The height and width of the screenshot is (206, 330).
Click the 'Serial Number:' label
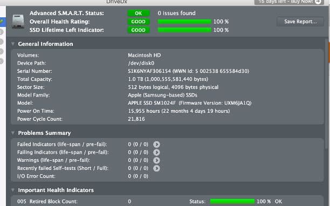coord(35,71)
